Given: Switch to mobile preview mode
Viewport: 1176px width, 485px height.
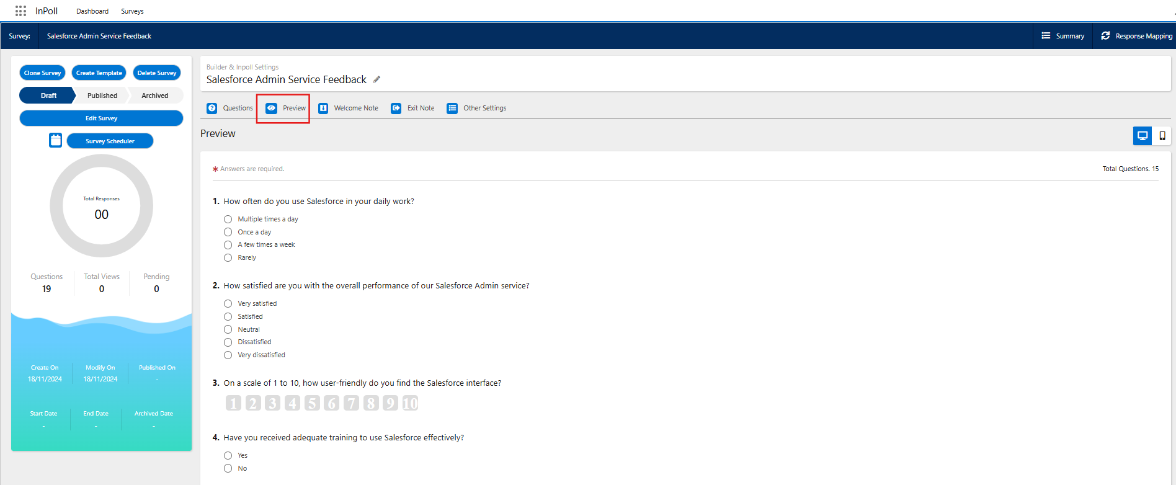Looking at the screenshot, I should click(1162, 136).
